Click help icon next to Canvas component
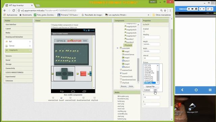Screen dimensions: 216x122 coord(30,46)
